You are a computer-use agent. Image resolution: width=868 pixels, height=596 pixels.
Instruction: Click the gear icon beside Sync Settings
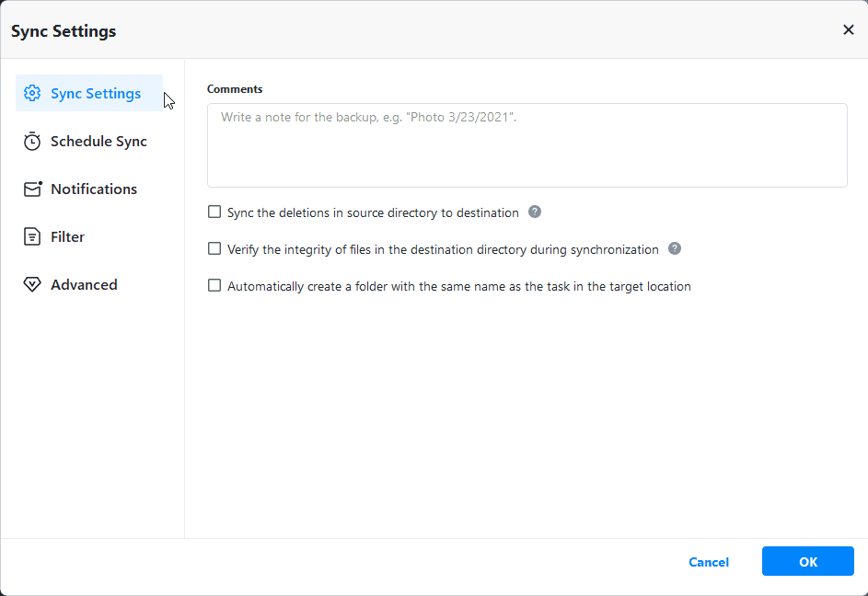32,94
